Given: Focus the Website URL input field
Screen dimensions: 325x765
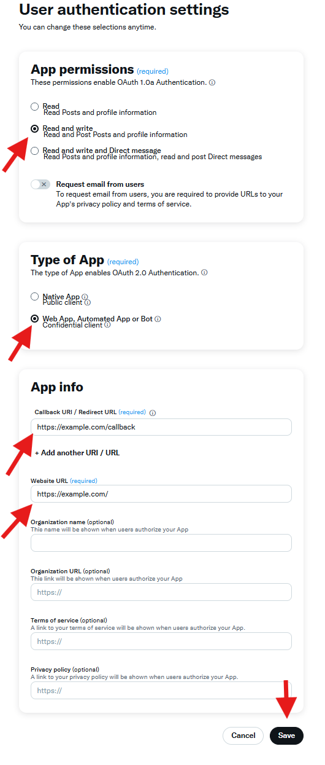Looking at the screenshot, I should [x=161, y=494].
